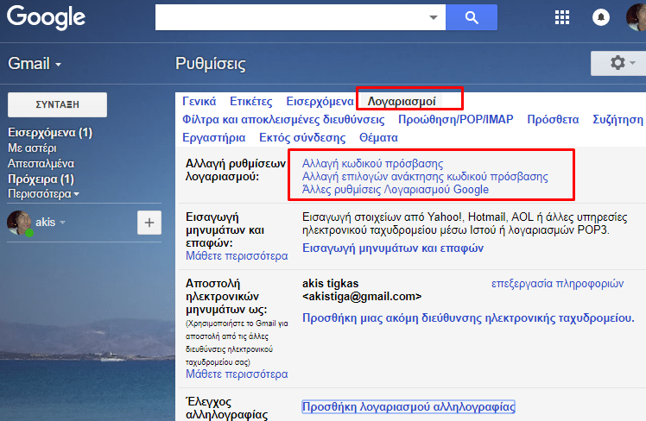Image resolution: width=646 pixels, height=421 pixels.
Task: Open the Gmail dropdown menu
Action: coord(35,64)
